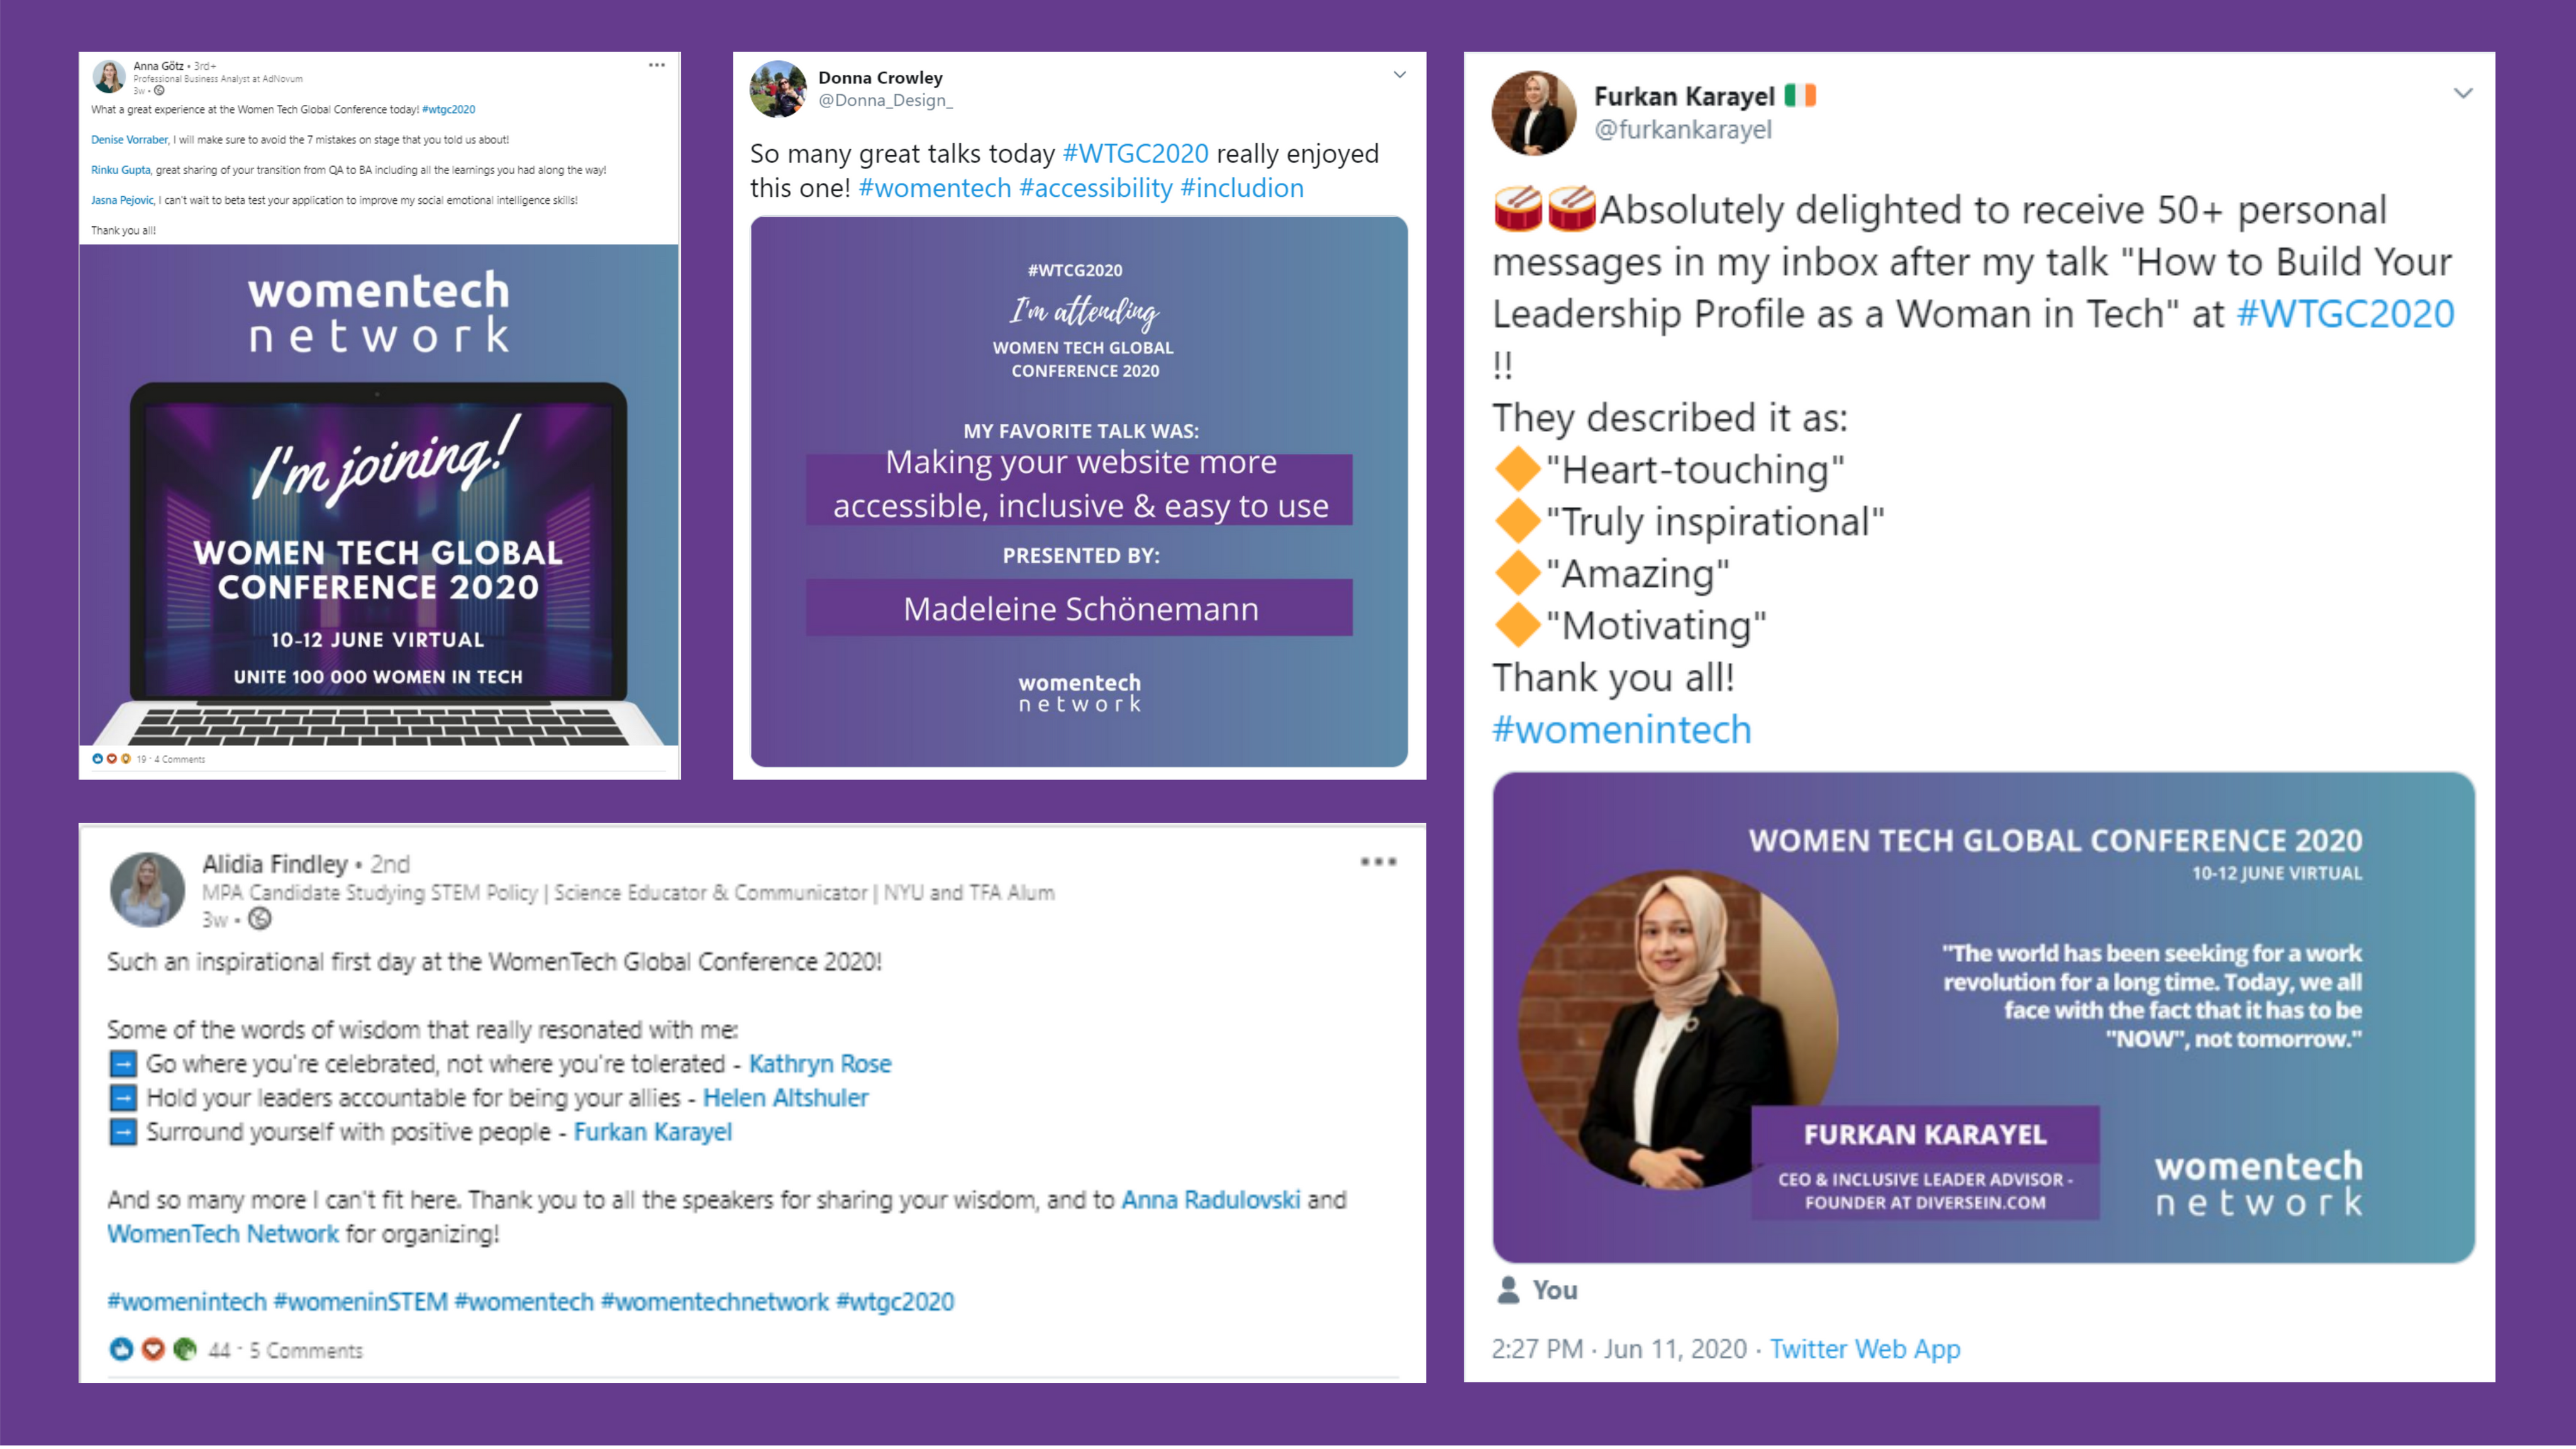
Task: Click the Kathryn Rose mention link
Action: pyautogui.click(x=820, y=1063)
